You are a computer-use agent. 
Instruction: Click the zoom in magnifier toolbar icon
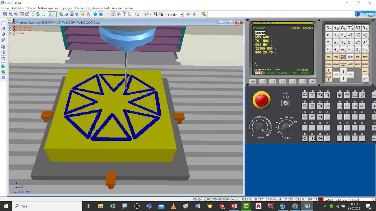11,14
